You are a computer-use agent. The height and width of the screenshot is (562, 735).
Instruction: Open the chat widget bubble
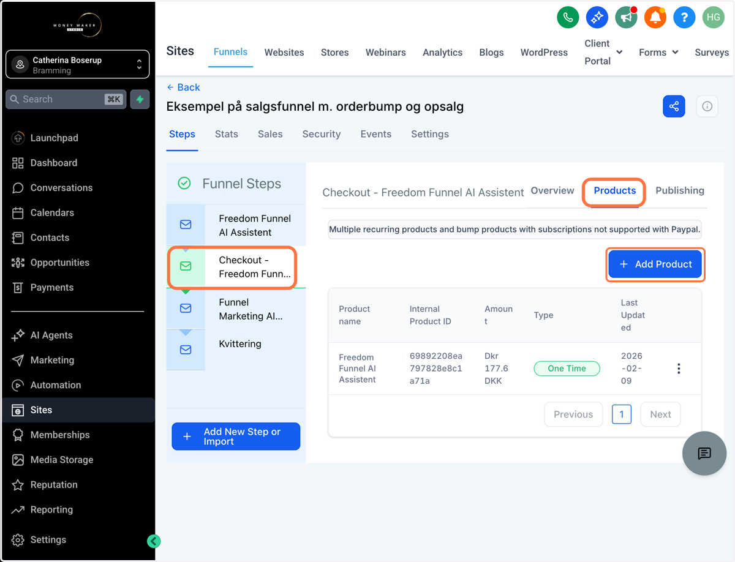[704, 453]
